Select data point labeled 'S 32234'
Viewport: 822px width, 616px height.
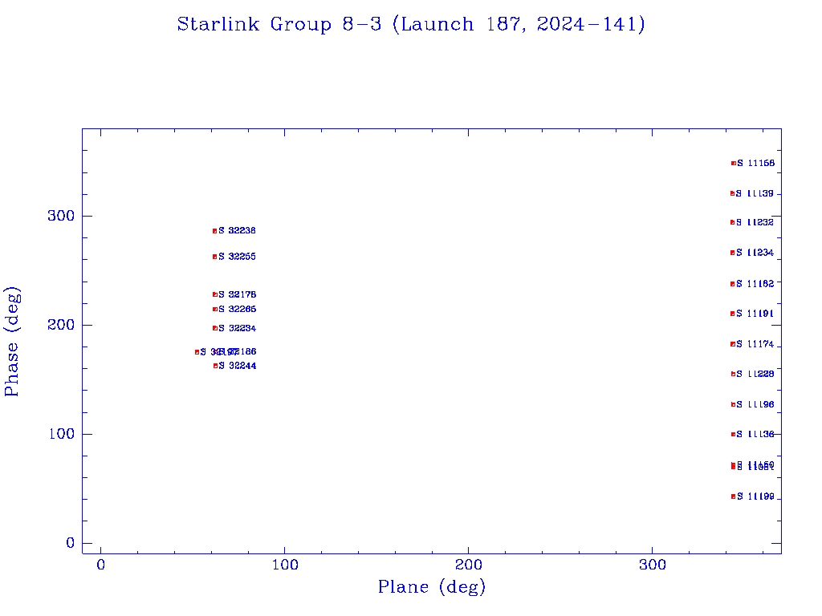pyautogui.click(x=215, y=328)
